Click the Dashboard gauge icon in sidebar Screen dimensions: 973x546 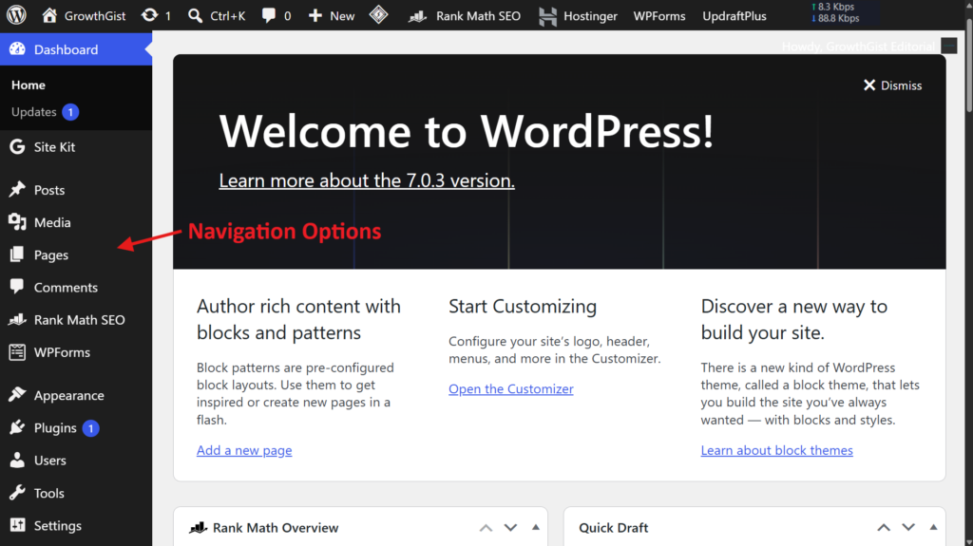pos(17,49)
